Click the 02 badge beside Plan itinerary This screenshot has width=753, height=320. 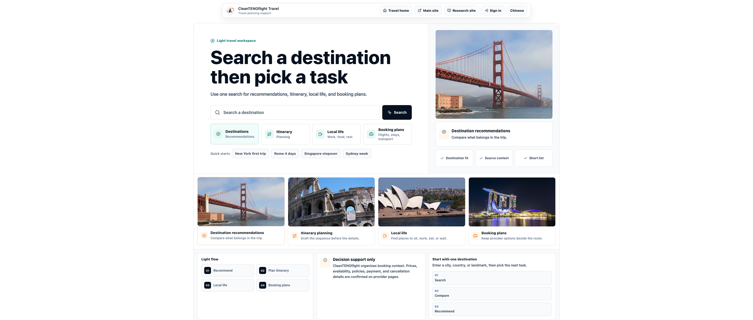point(263,271)
